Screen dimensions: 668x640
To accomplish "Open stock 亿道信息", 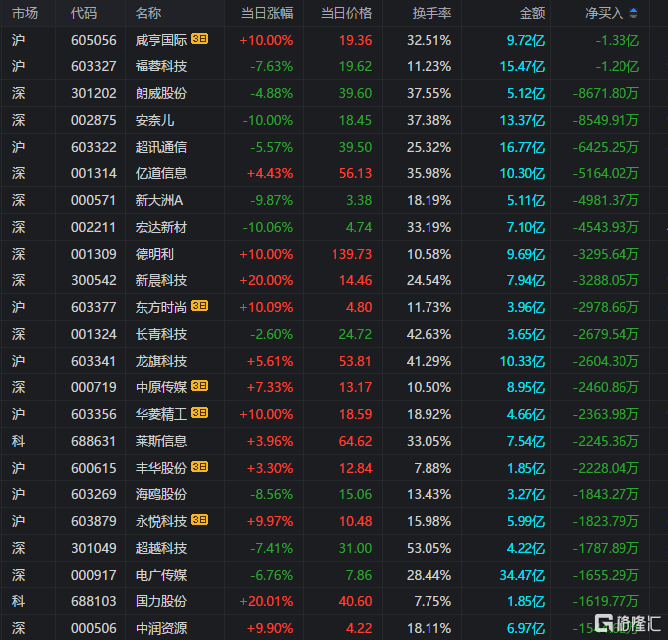I will pos(161,173).
